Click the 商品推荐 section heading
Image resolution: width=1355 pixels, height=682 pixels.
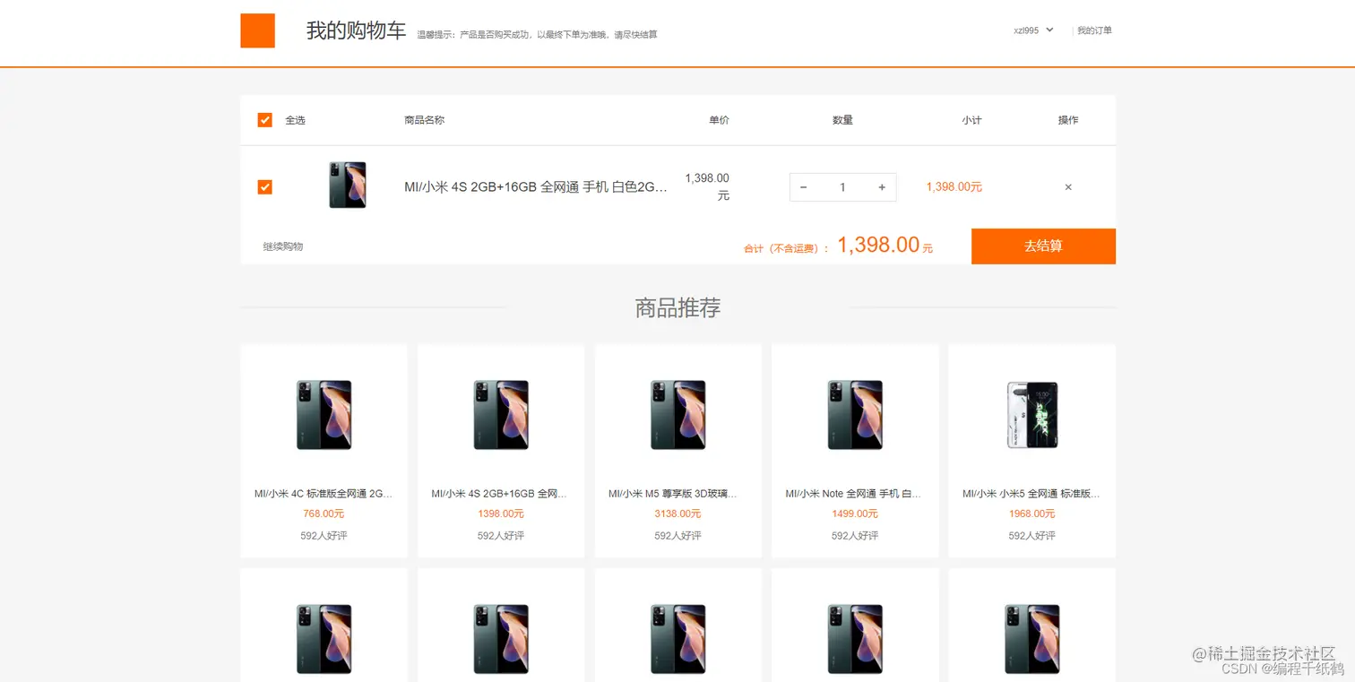tap(677, 308)
